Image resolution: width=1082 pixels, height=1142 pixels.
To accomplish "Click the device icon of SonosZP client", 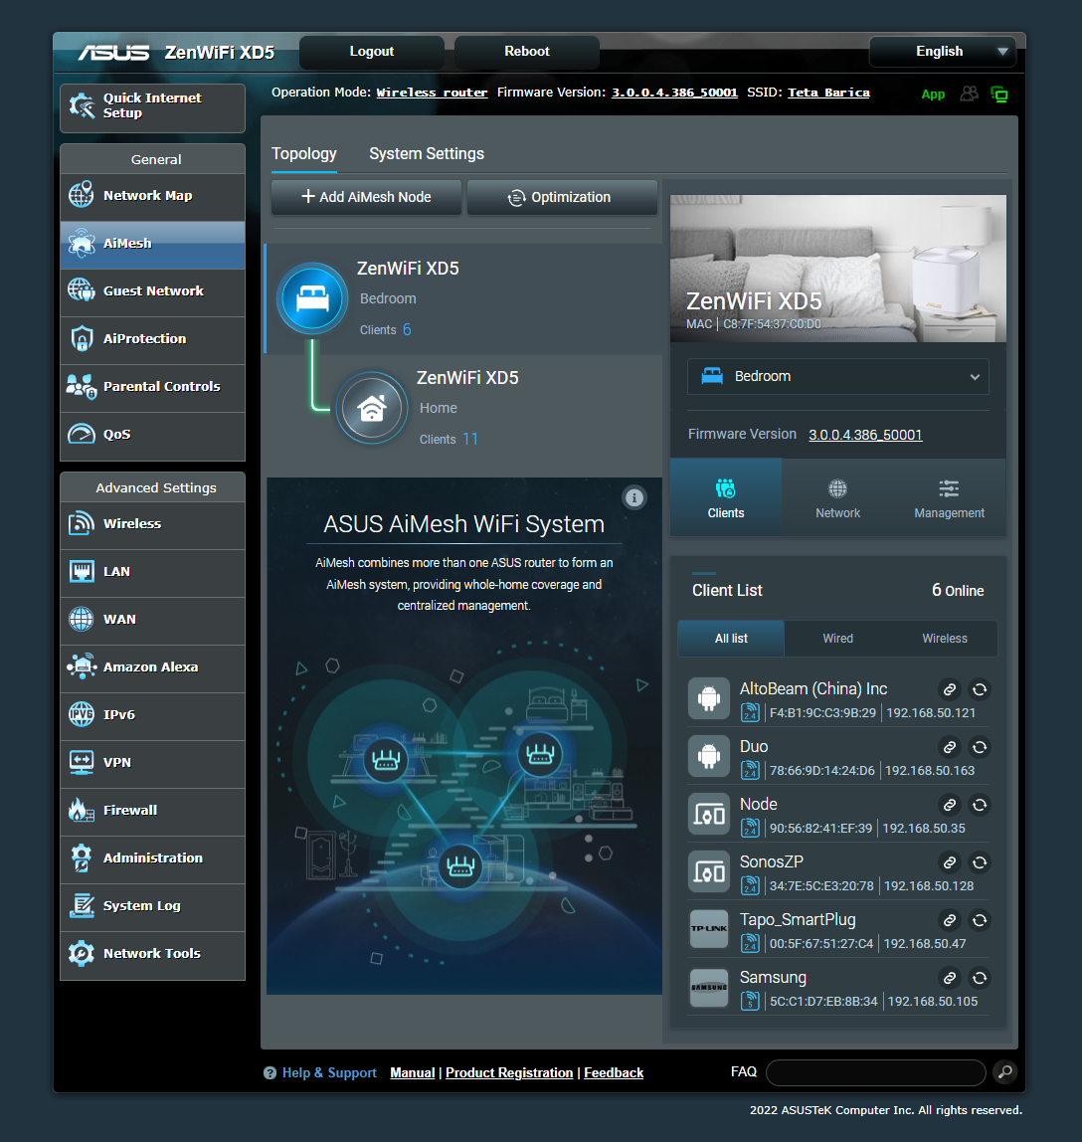I will click(709, 871).
